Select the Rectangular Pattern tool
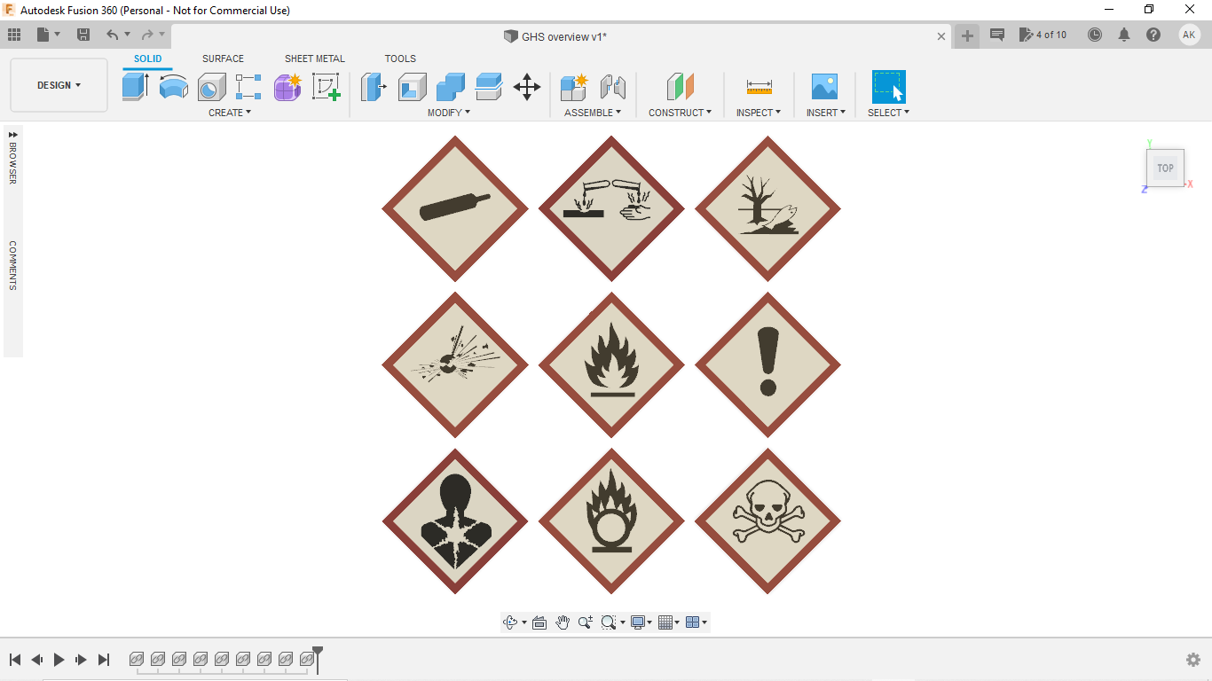The image size is (1212, 681). [x=248, y=87]
